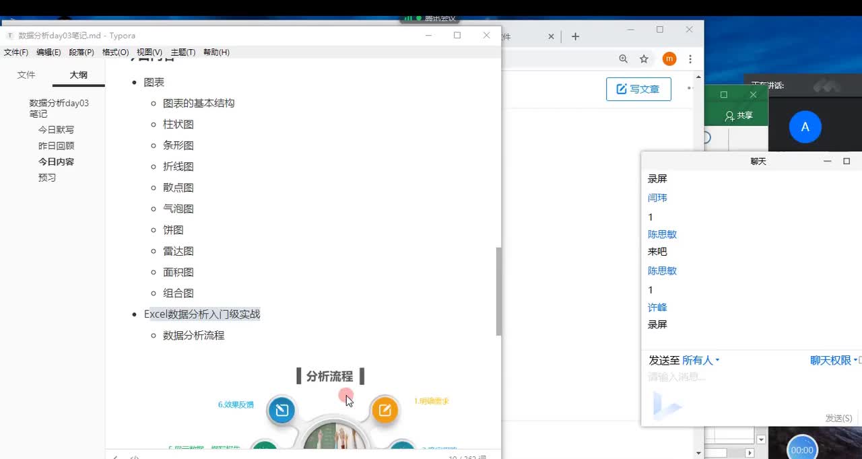
Task: Click the orange 明确需求 edit icon
Action: (385, 410)
